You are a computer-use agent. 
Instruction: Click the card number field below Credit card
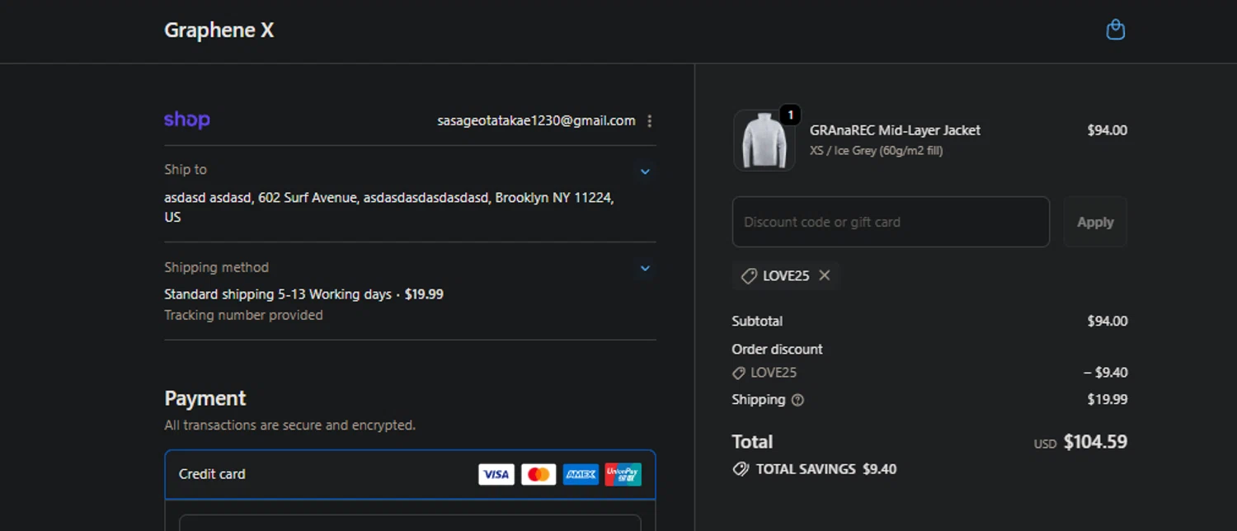click(410, 523)
